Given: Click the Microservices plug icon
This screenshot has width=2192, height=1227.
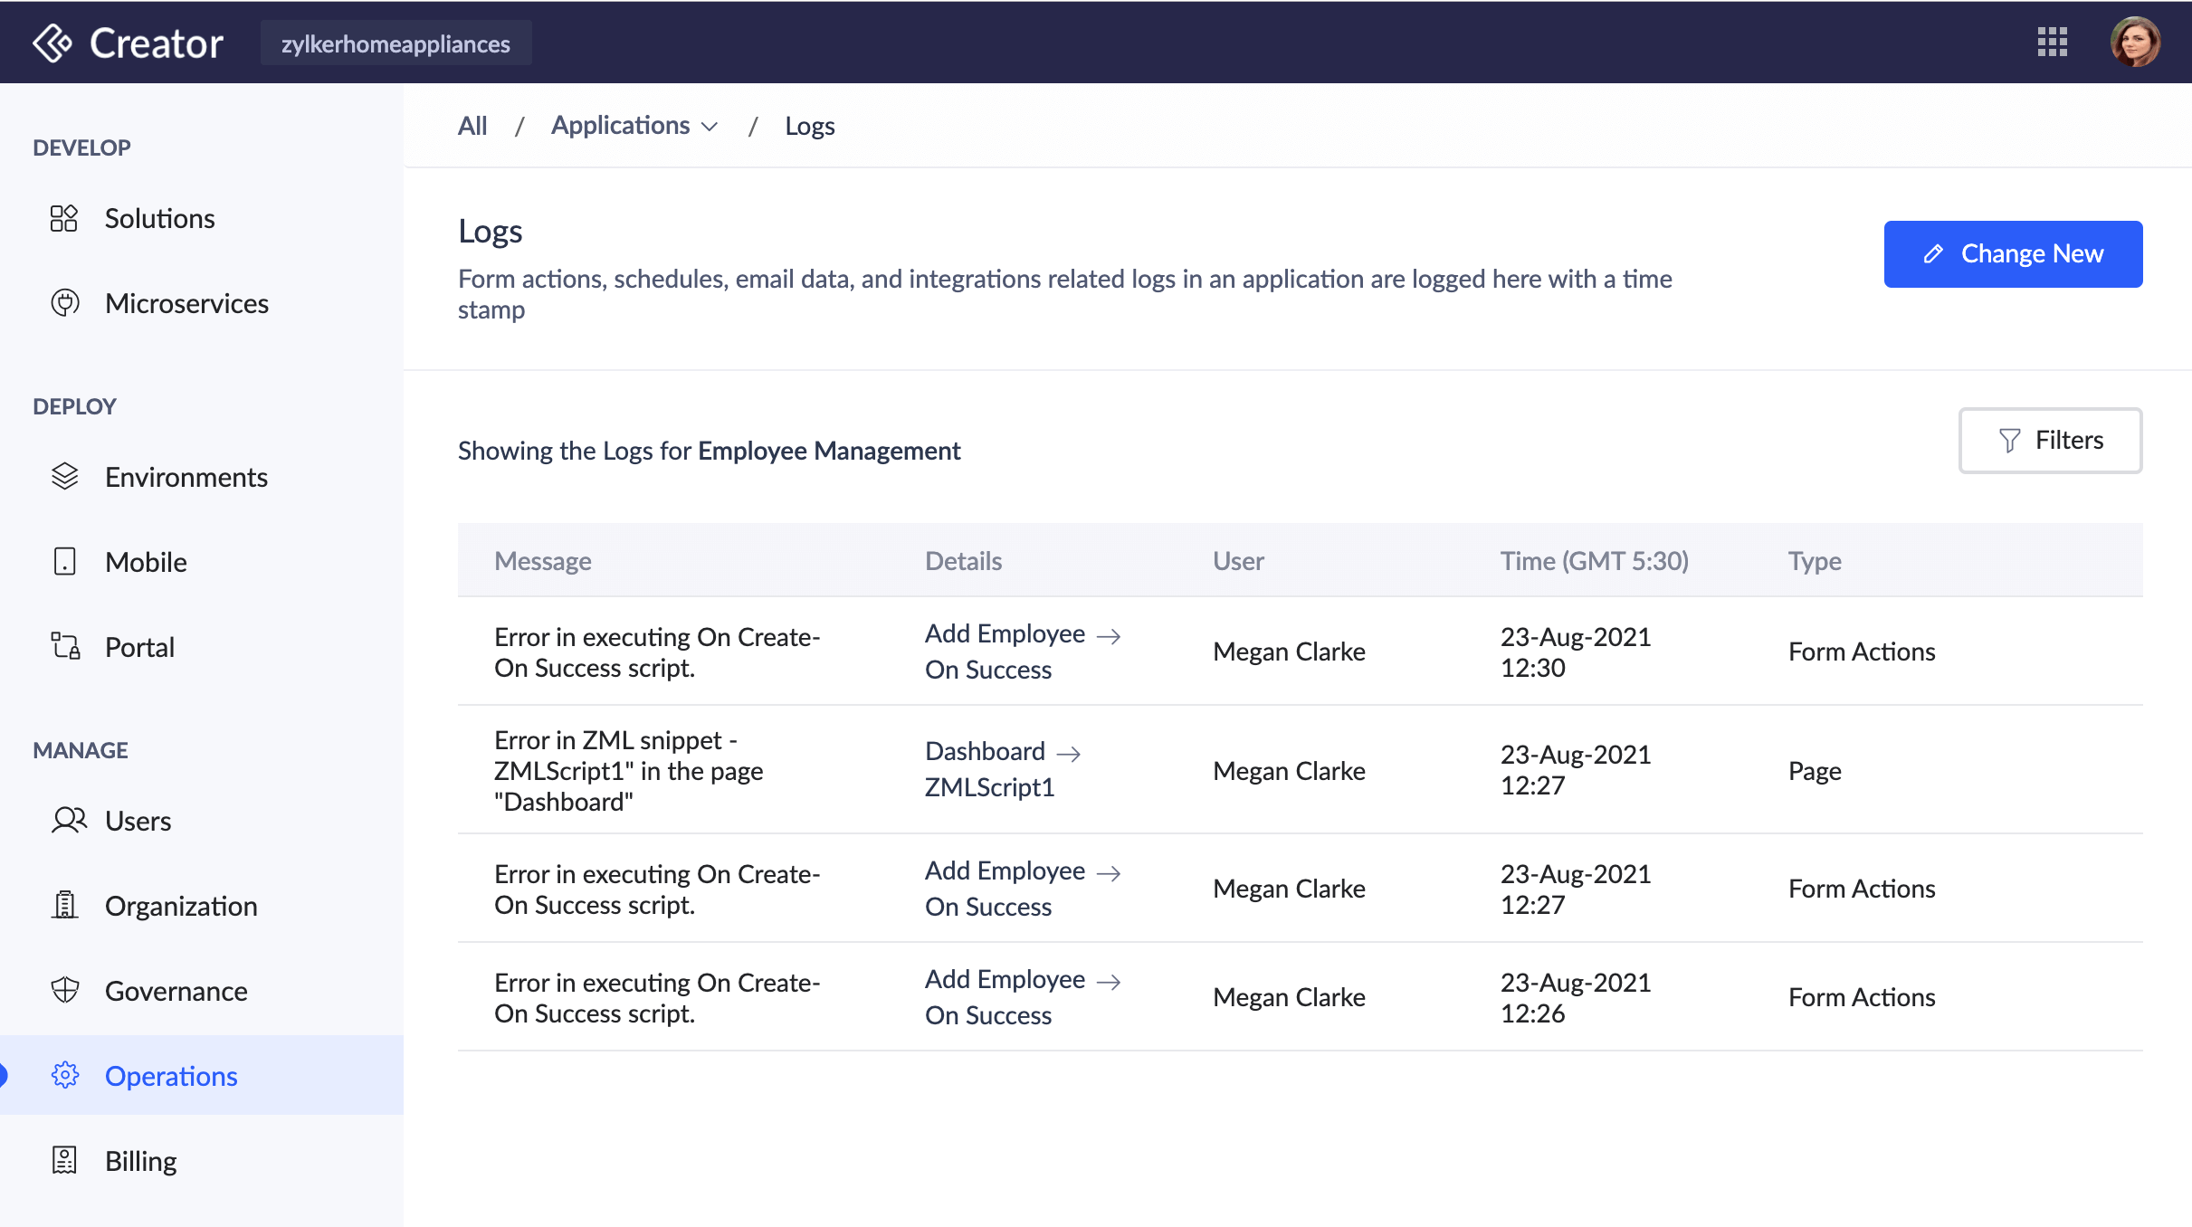Looking at the screenshot, I should point(64,303).
